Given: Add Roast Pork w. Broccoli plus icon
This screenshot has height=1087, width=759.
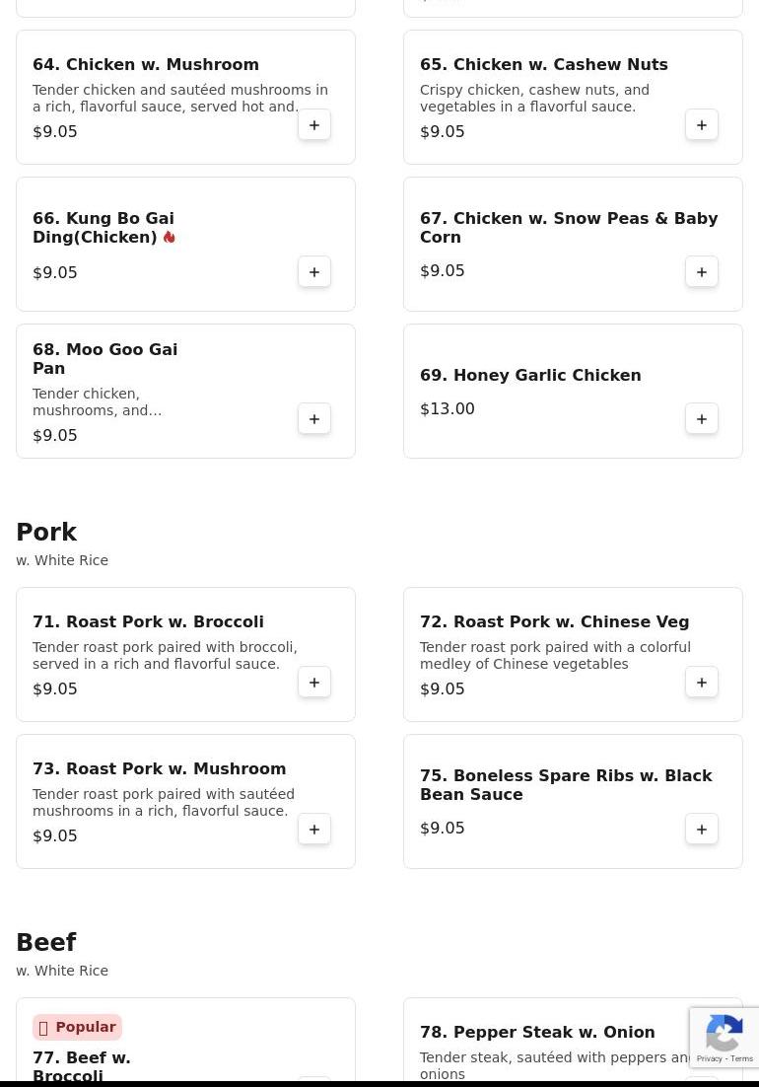Looking at the screenshot, I should click(x=314, y=683).
